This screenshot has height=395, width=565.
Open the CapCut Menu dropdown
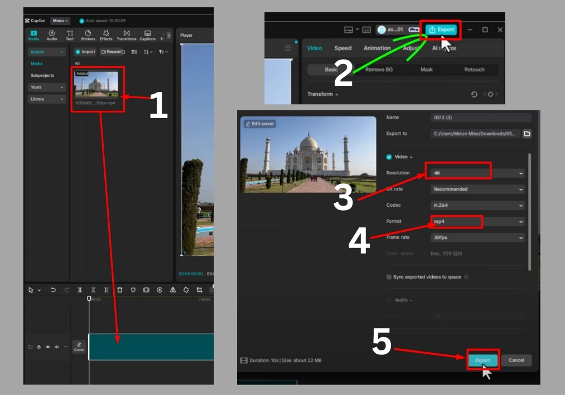tap(60, 21)
